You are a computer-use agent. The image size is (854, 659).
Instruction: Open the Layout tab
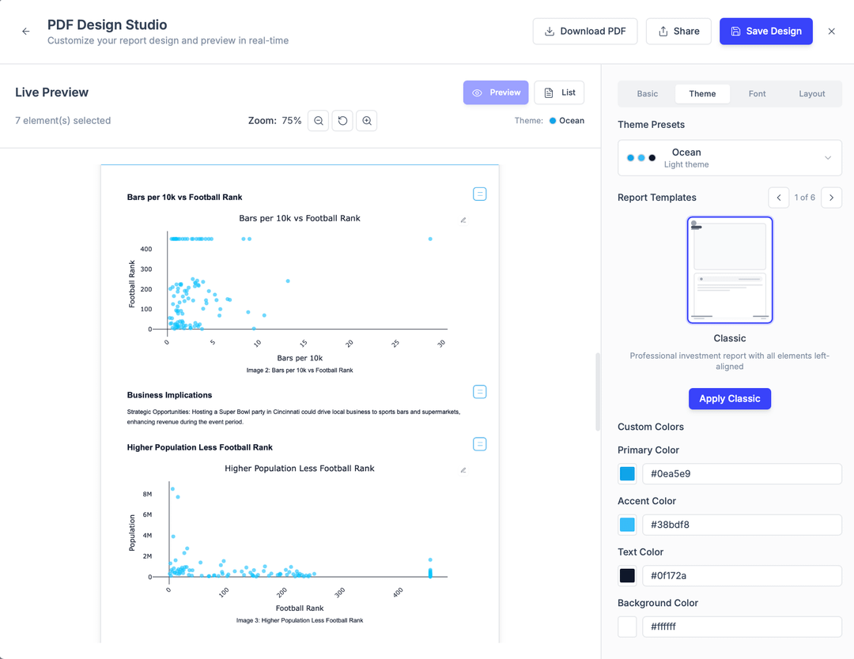coord(811,93)
